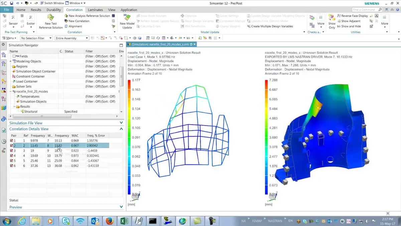Switch to the View ribbon tab
The image size is (401, 226).
(x=112, y=10)
